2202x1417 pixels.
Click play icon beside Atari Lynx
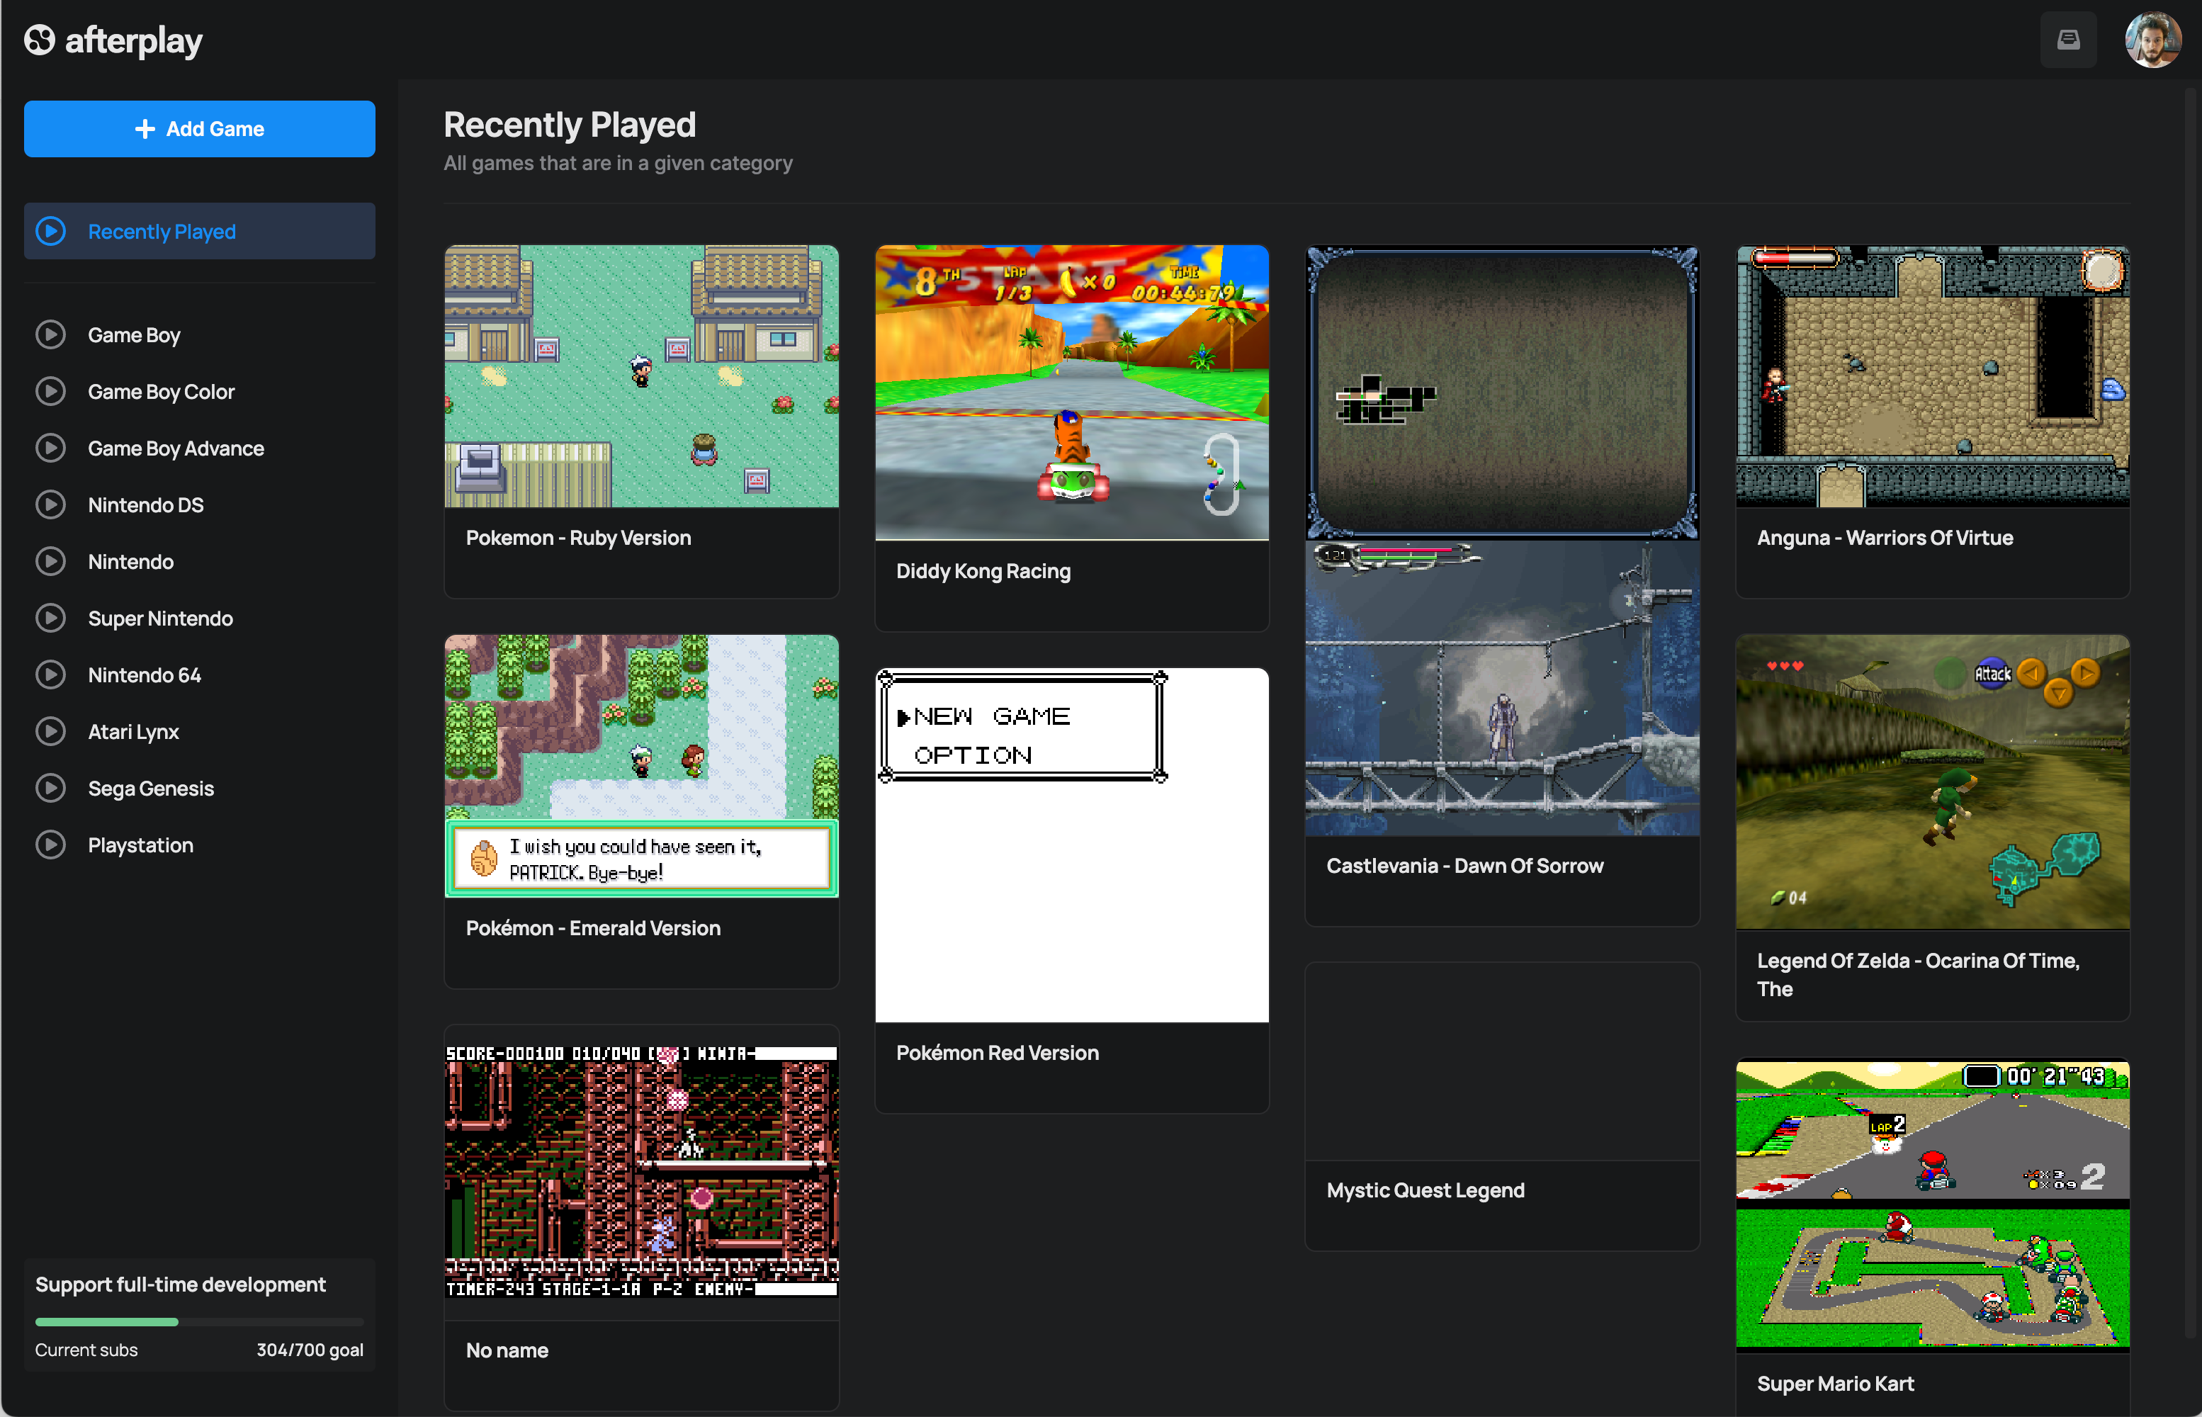click(50, 731)
